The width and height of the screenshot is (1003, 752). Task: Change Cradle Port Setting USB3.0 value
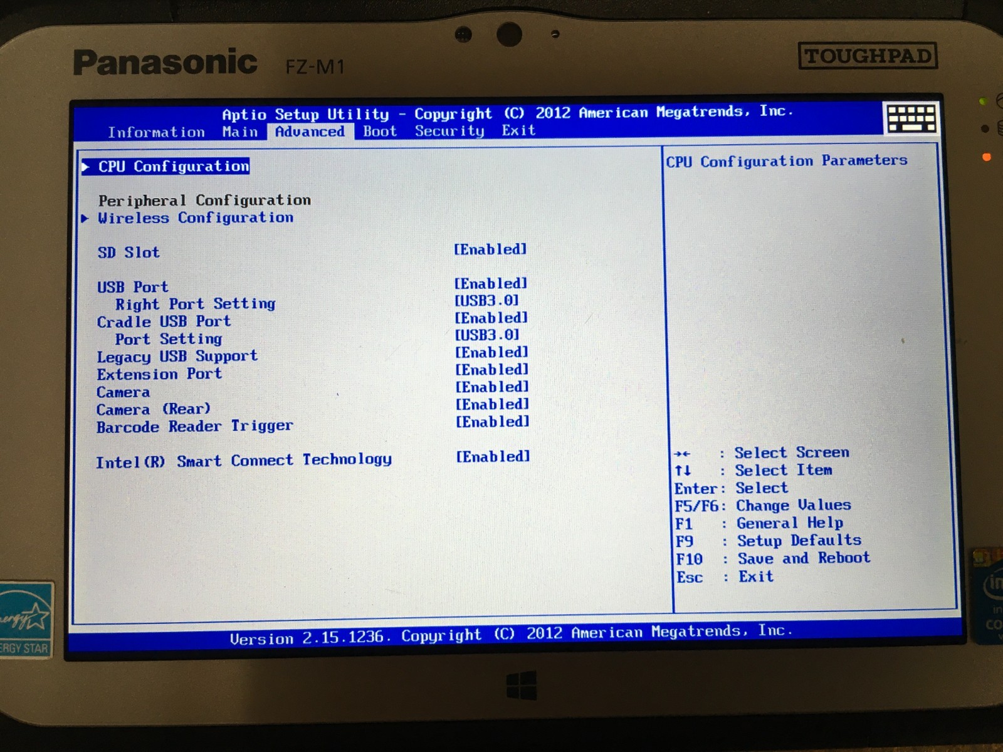click(x=488, y=335)
